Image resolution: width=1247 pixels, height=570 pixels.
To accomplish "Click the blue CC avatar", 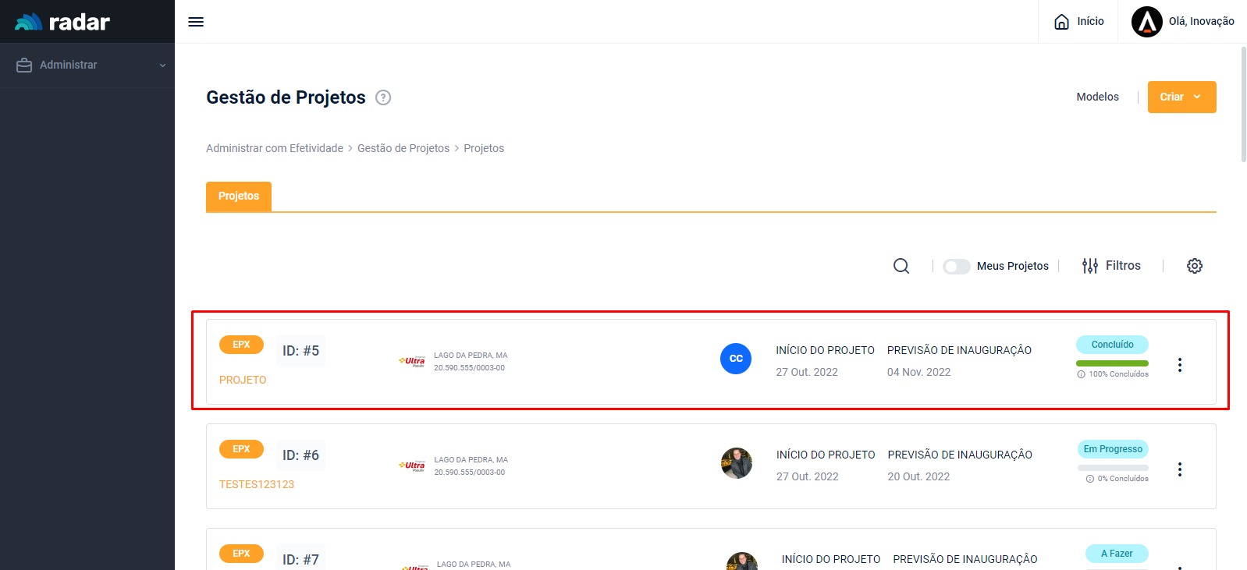I will (x=735, y=359).
